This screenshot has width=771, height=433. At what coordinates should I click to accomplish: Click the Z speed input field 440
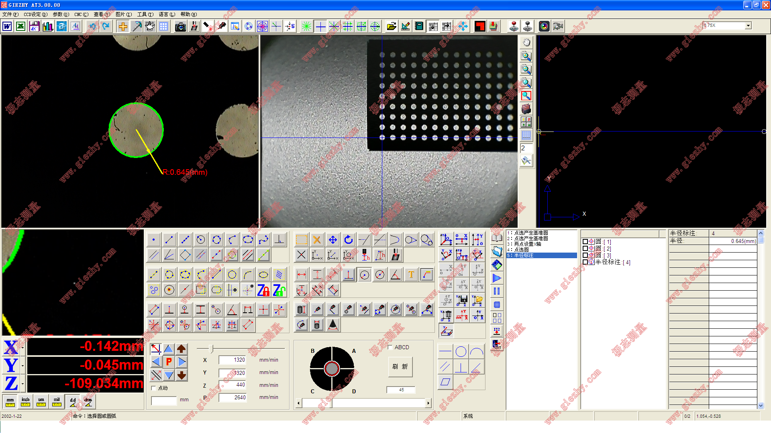(x=232, y=385)
